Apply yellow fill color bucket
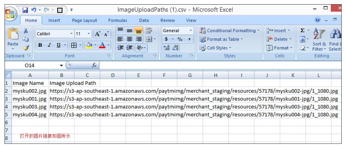Image resolution: width=345 pixels, height=149 pixels. pyautogui.click(x=89, y=45)
